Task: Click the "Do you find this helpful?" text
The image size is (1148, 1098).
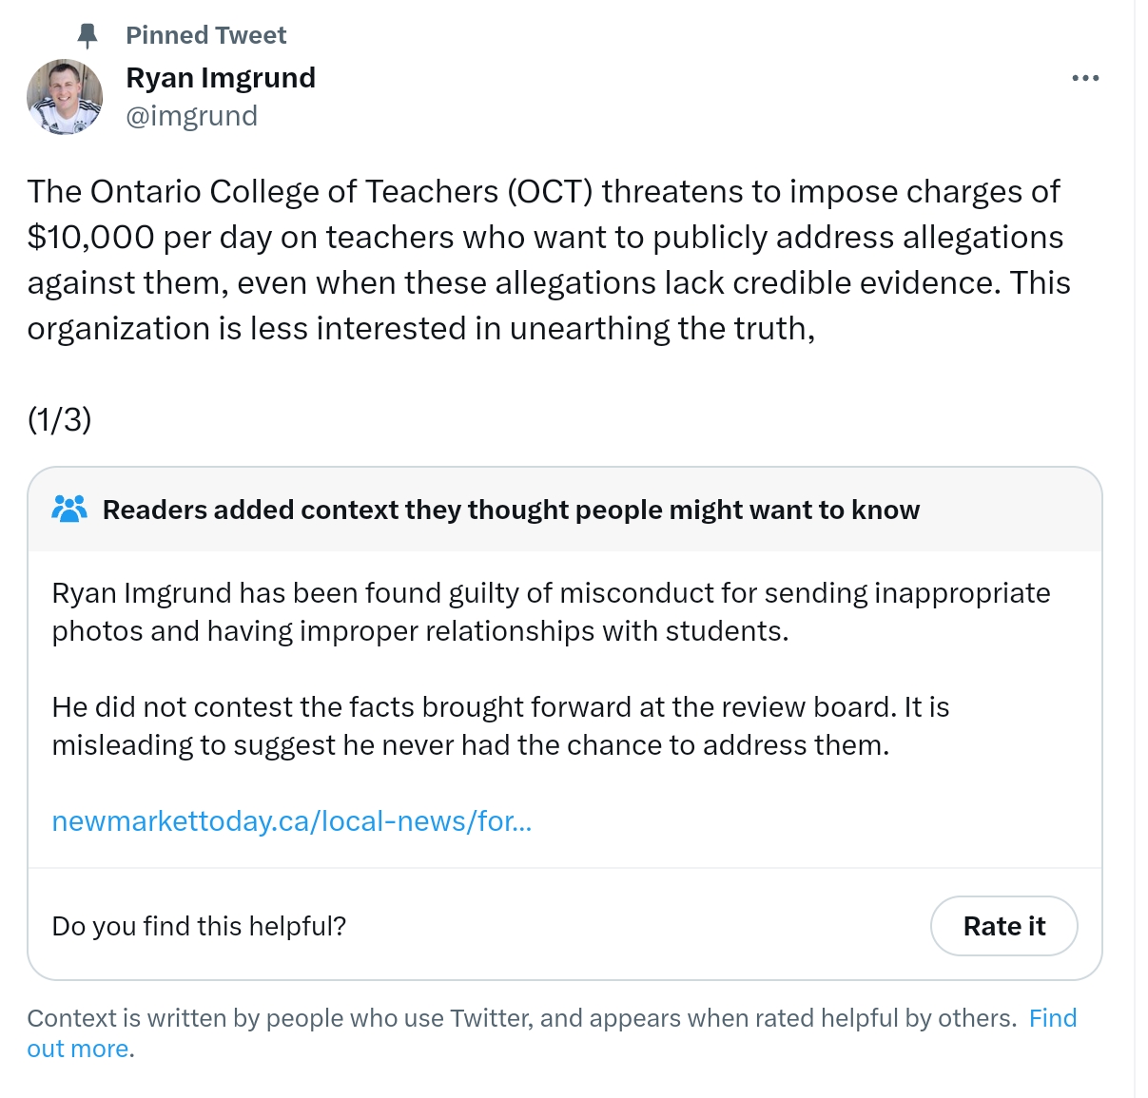Action: point(199,926)
